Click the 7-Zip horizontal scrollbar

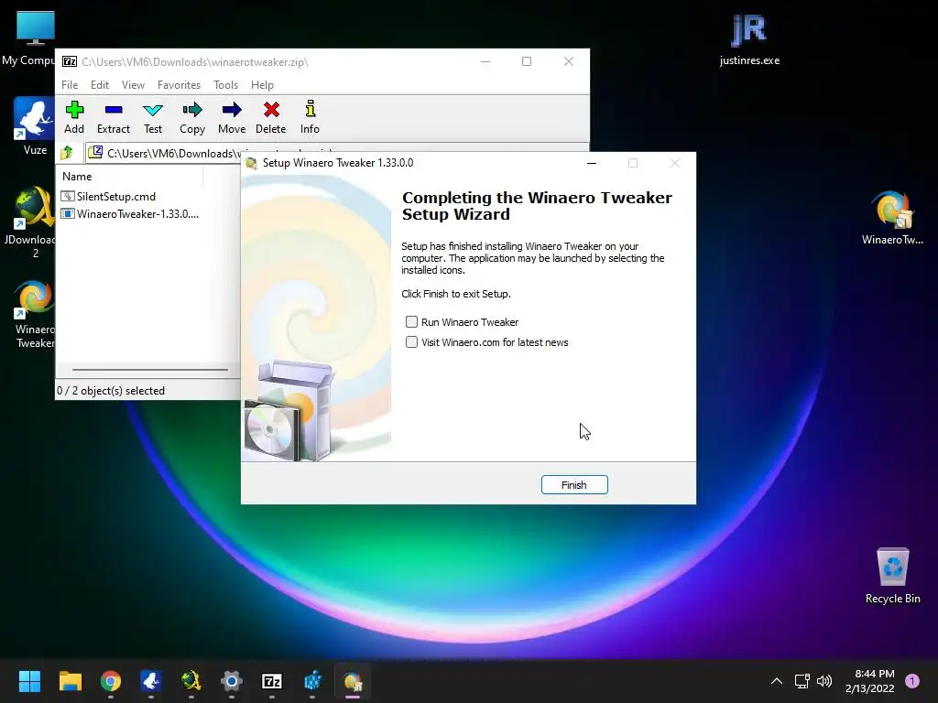(150, 370)
